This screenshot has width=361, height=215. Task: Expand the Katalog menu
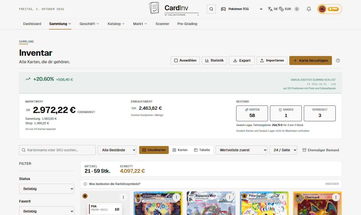[116, 24]
